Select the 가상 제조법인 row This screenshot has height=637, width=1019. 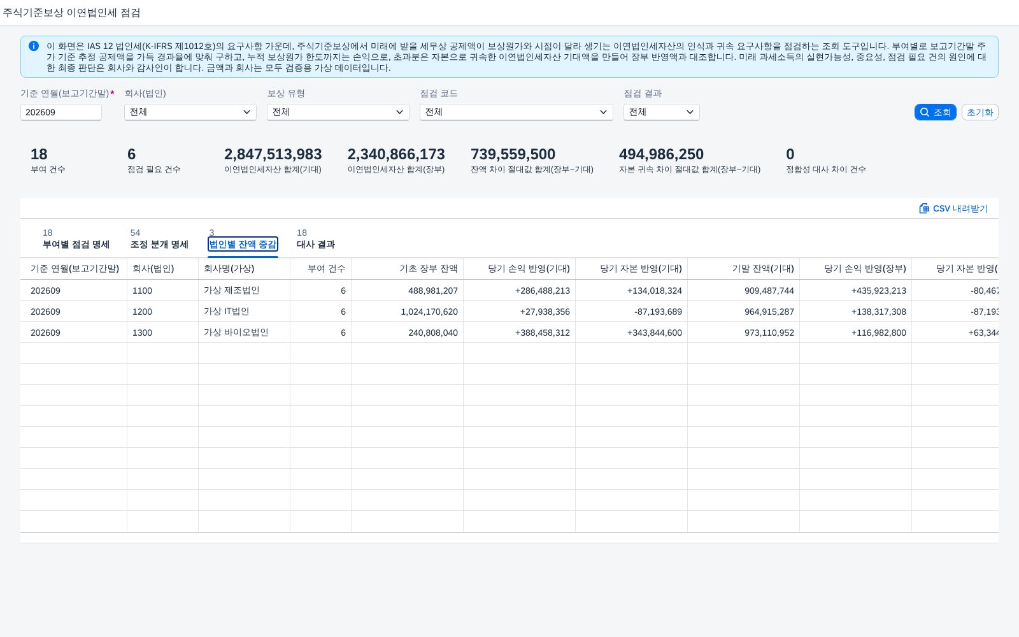coord(509,290)
